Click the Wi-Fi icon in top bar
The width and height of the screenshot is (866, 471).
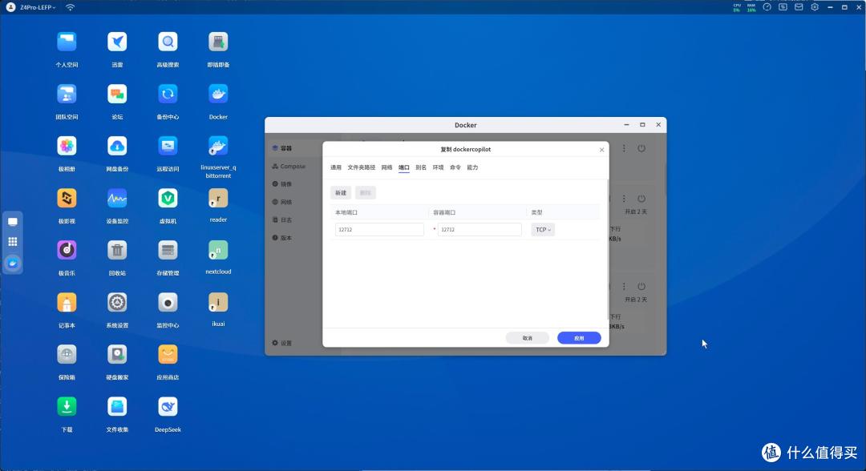[x=70, y=7]
